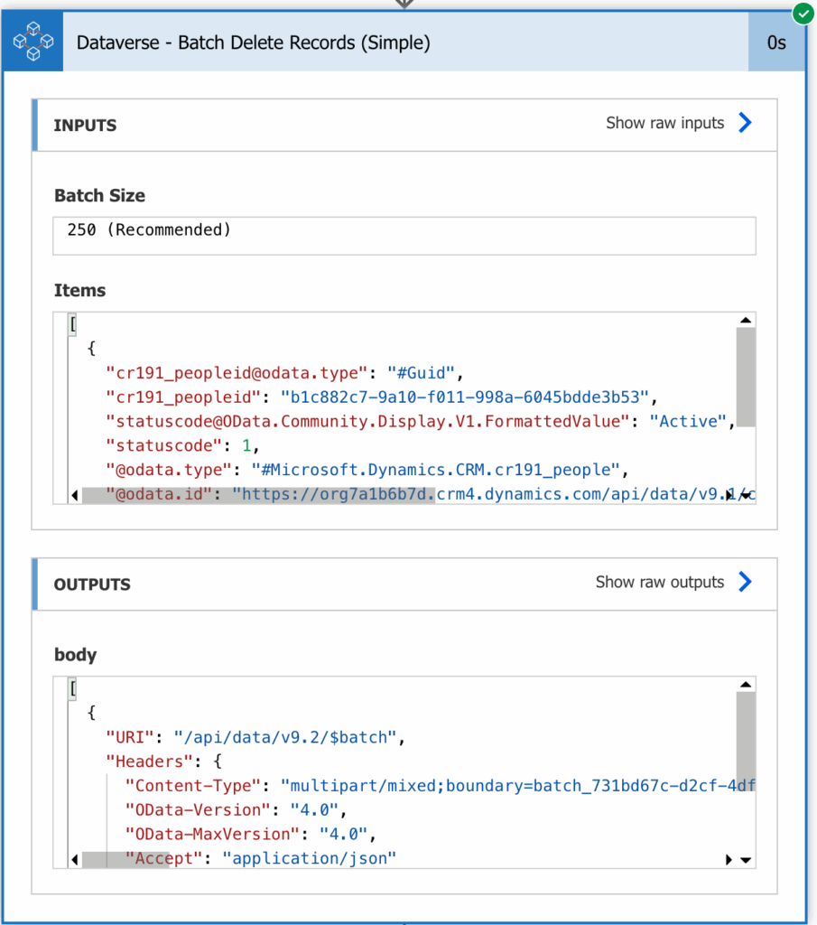
Task: Click the action title Dataverse - Batch Delete Records
Action: click(254, 42)
